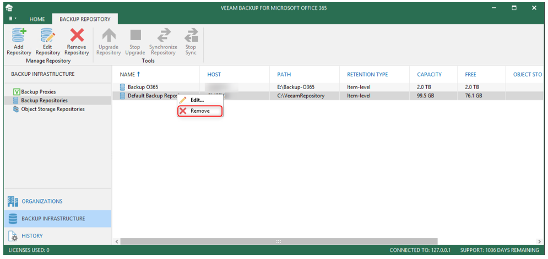This screenshot has height=259, width=548.
Task: Click the Upgrade Repository arrow icon
Action: 108,36
